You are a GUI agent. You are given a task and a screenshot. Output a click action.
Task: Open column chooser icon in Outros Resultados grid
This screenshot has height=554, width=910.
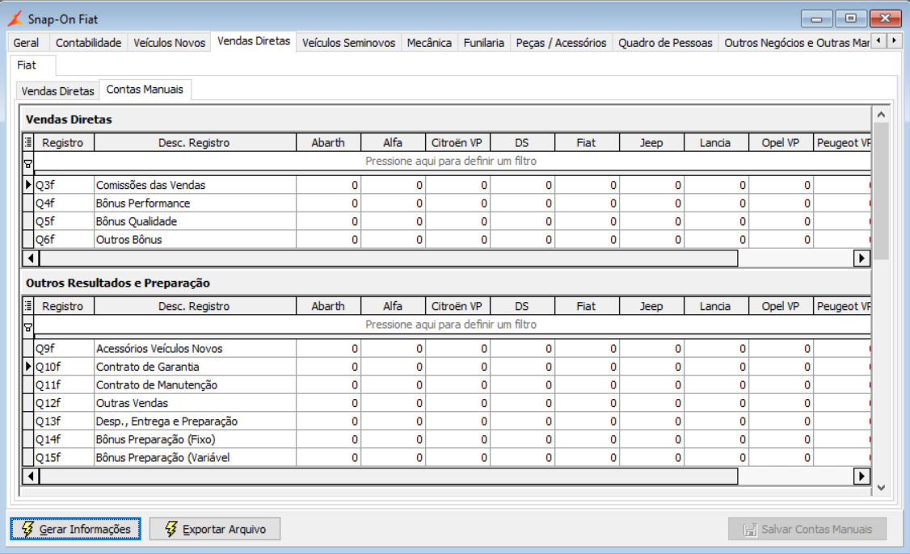27,306
